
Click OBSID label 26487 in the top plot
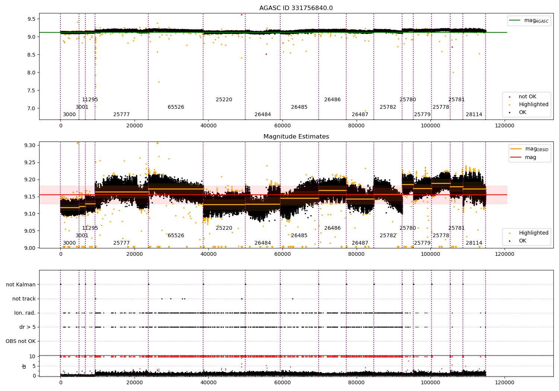point(360,115)
